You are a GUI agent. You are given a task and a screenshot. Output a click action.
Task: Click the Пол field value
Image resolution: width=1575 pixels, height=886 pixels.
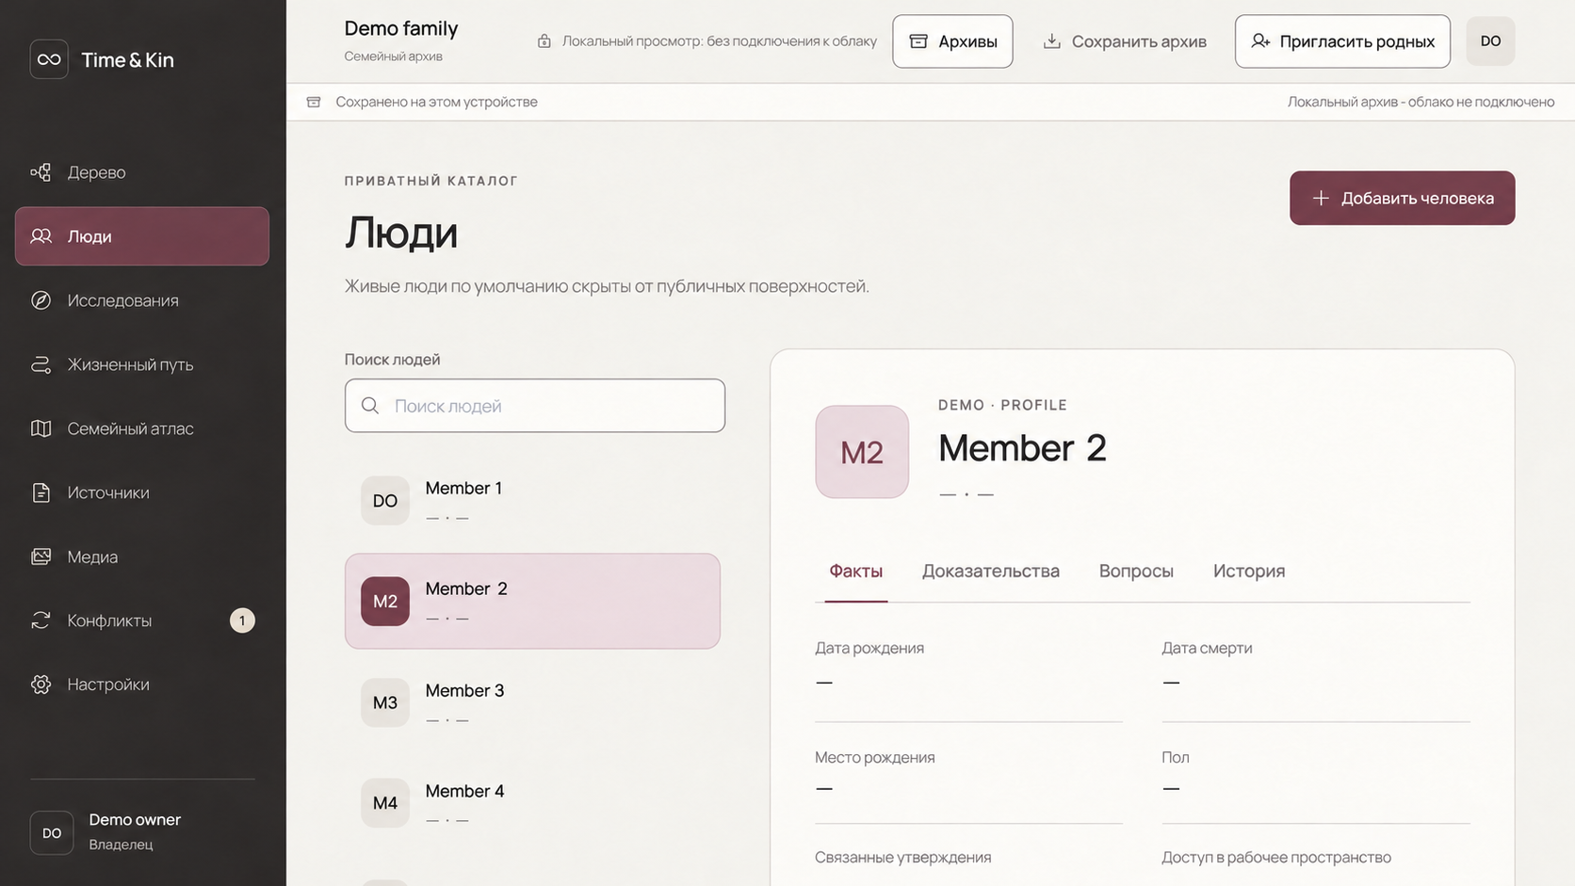coord(1171,788)
